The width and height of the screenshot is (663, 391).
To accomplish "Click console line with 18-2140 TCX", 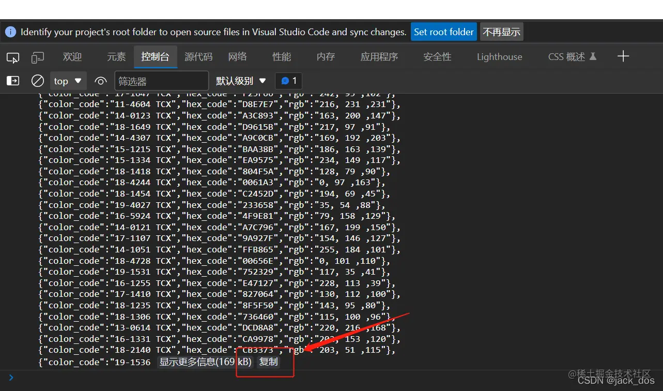I will (x=217, y=350).
